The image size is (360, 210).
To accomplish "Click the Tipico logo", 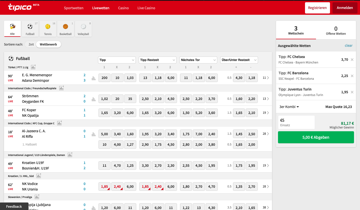I will 20,7.
